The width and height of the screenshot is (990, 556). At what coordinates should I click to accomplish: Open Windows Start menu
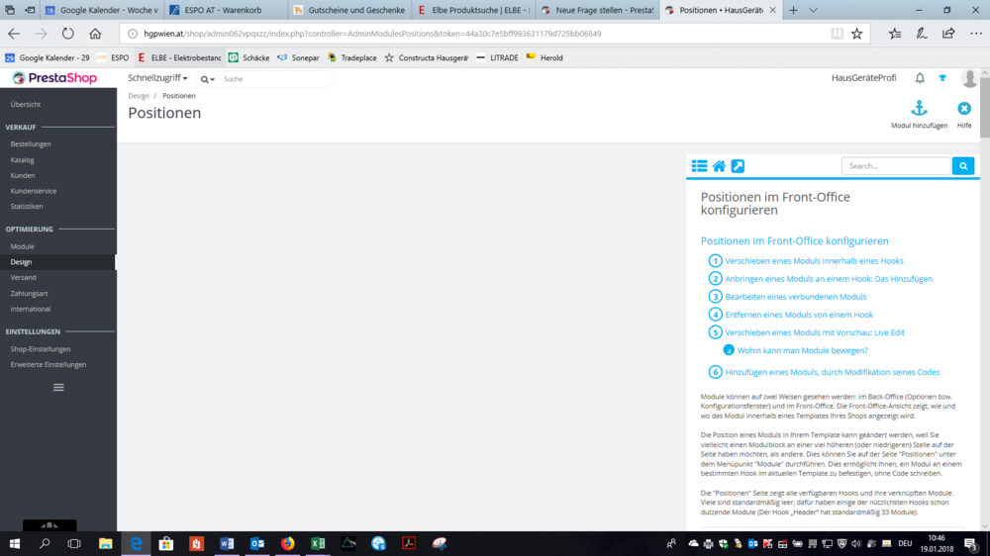tap(14, 543)
